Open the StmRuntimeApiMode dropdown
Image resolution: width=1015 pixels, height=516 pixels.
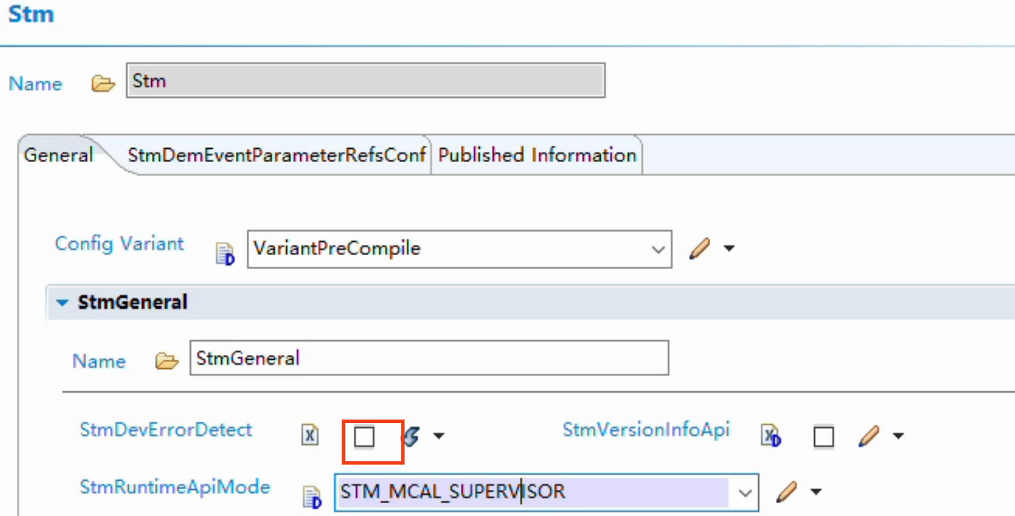pyautogui.click(x=746, y=492)
